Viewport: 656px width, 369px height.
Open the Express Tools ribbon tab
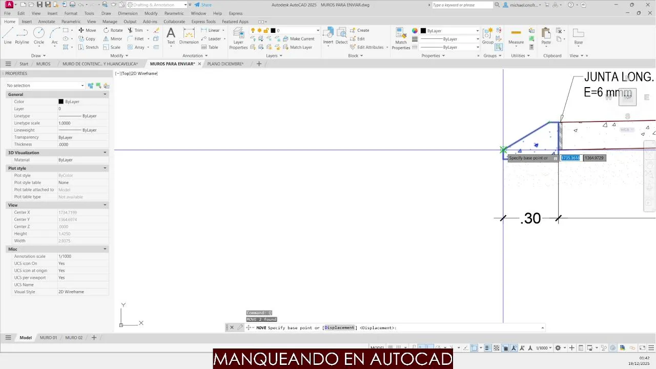[203, 22]
